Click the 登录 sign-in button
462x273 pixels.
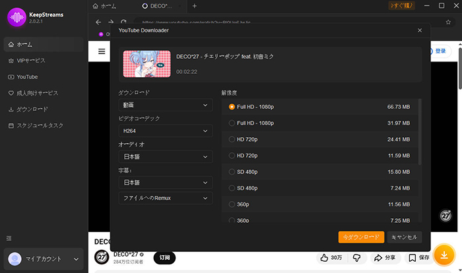pos(441,51)
